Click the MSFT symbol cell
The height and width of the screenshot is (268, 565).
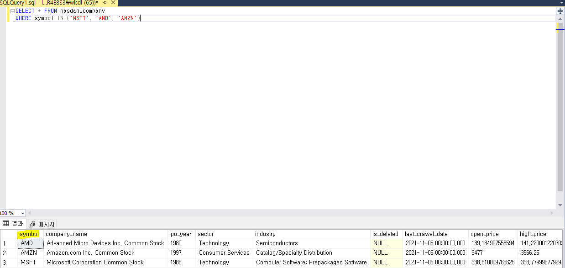point(30,263)
